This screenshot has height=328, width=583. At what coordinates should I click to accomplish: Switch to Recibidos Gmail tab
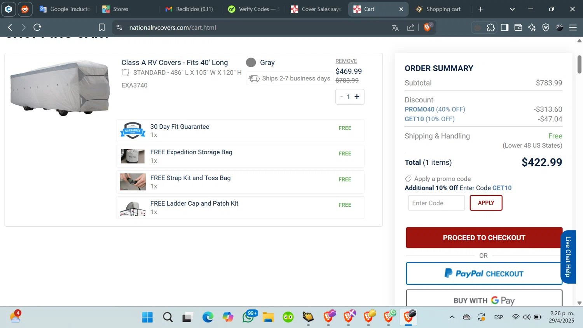190,9
